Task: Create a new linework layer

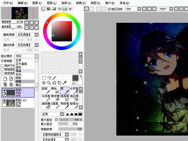Action: (11, 79)
